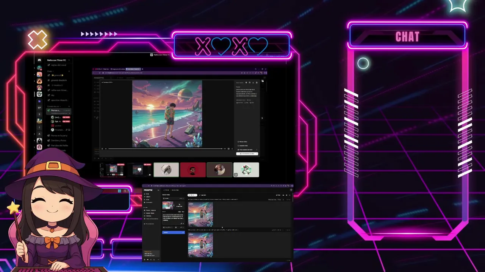Select the S server icon in Discord
Viewport: 485px width, 272px height.
[x=39, y=114]
